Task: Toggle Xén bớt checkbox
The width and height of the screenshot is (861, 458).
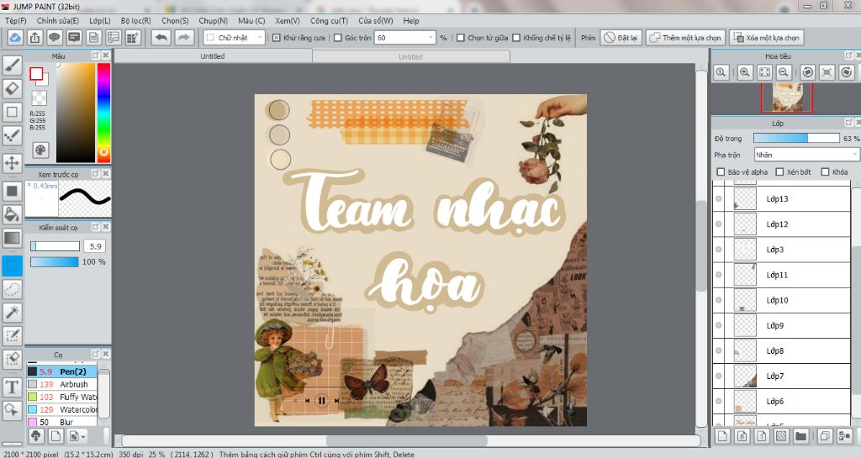Action: click(x=779, y=171)
